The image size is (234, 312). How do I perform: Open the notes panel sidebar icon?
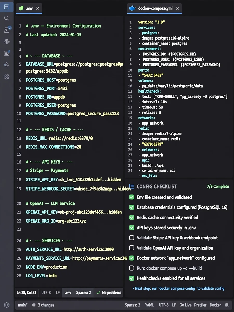(7, 53)
